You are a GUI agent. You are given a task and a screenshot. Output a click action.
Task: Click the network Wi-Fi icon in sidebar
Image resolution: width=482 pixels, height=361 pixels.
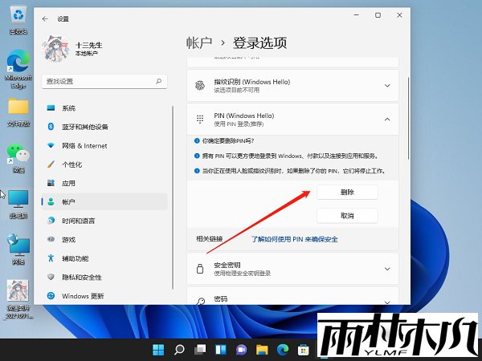(51, 145)
